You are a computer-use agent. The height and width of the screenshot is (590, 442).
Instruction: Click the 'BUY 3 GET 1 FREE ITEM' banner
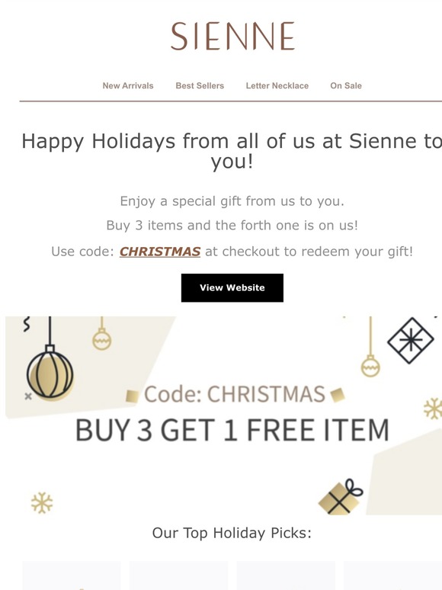(x=232, y=430)
